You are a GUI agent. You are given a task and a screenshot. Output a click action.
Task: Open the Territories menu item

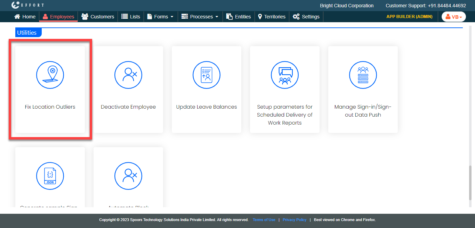point(272,17)
